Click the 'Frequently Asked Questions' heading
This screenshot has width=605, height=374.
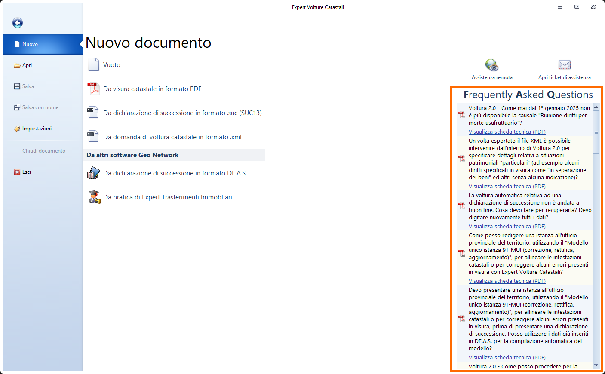pos(528,95)
